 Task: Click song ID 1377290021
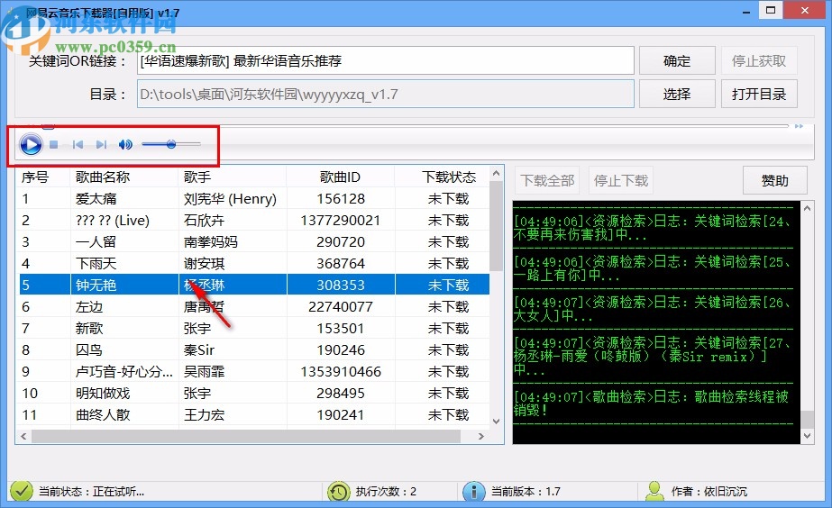click(x=341, y=221)
